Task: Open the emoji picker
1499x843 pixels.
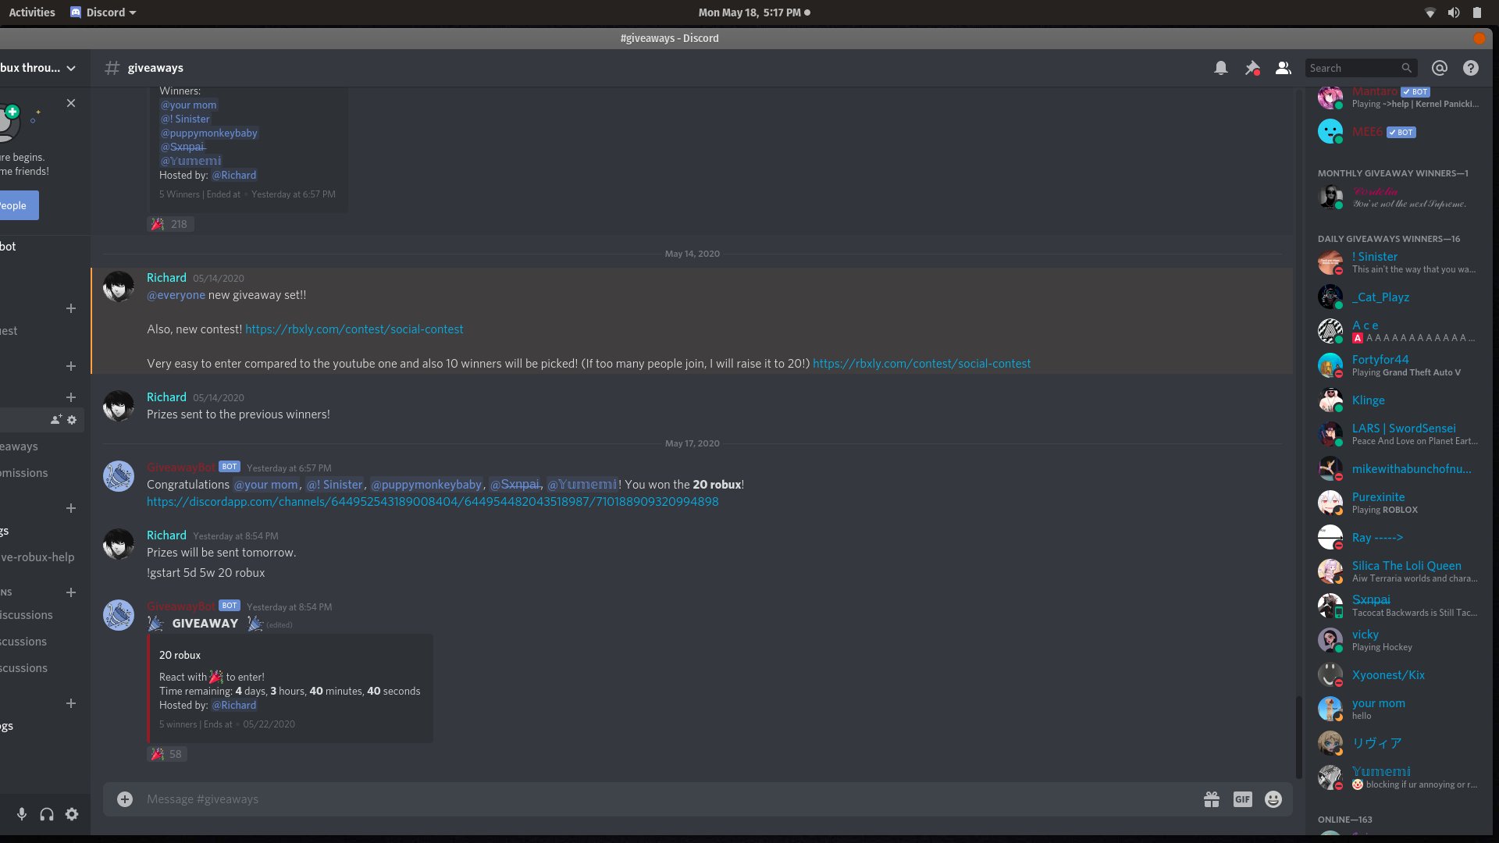Action: point(1273,799)
